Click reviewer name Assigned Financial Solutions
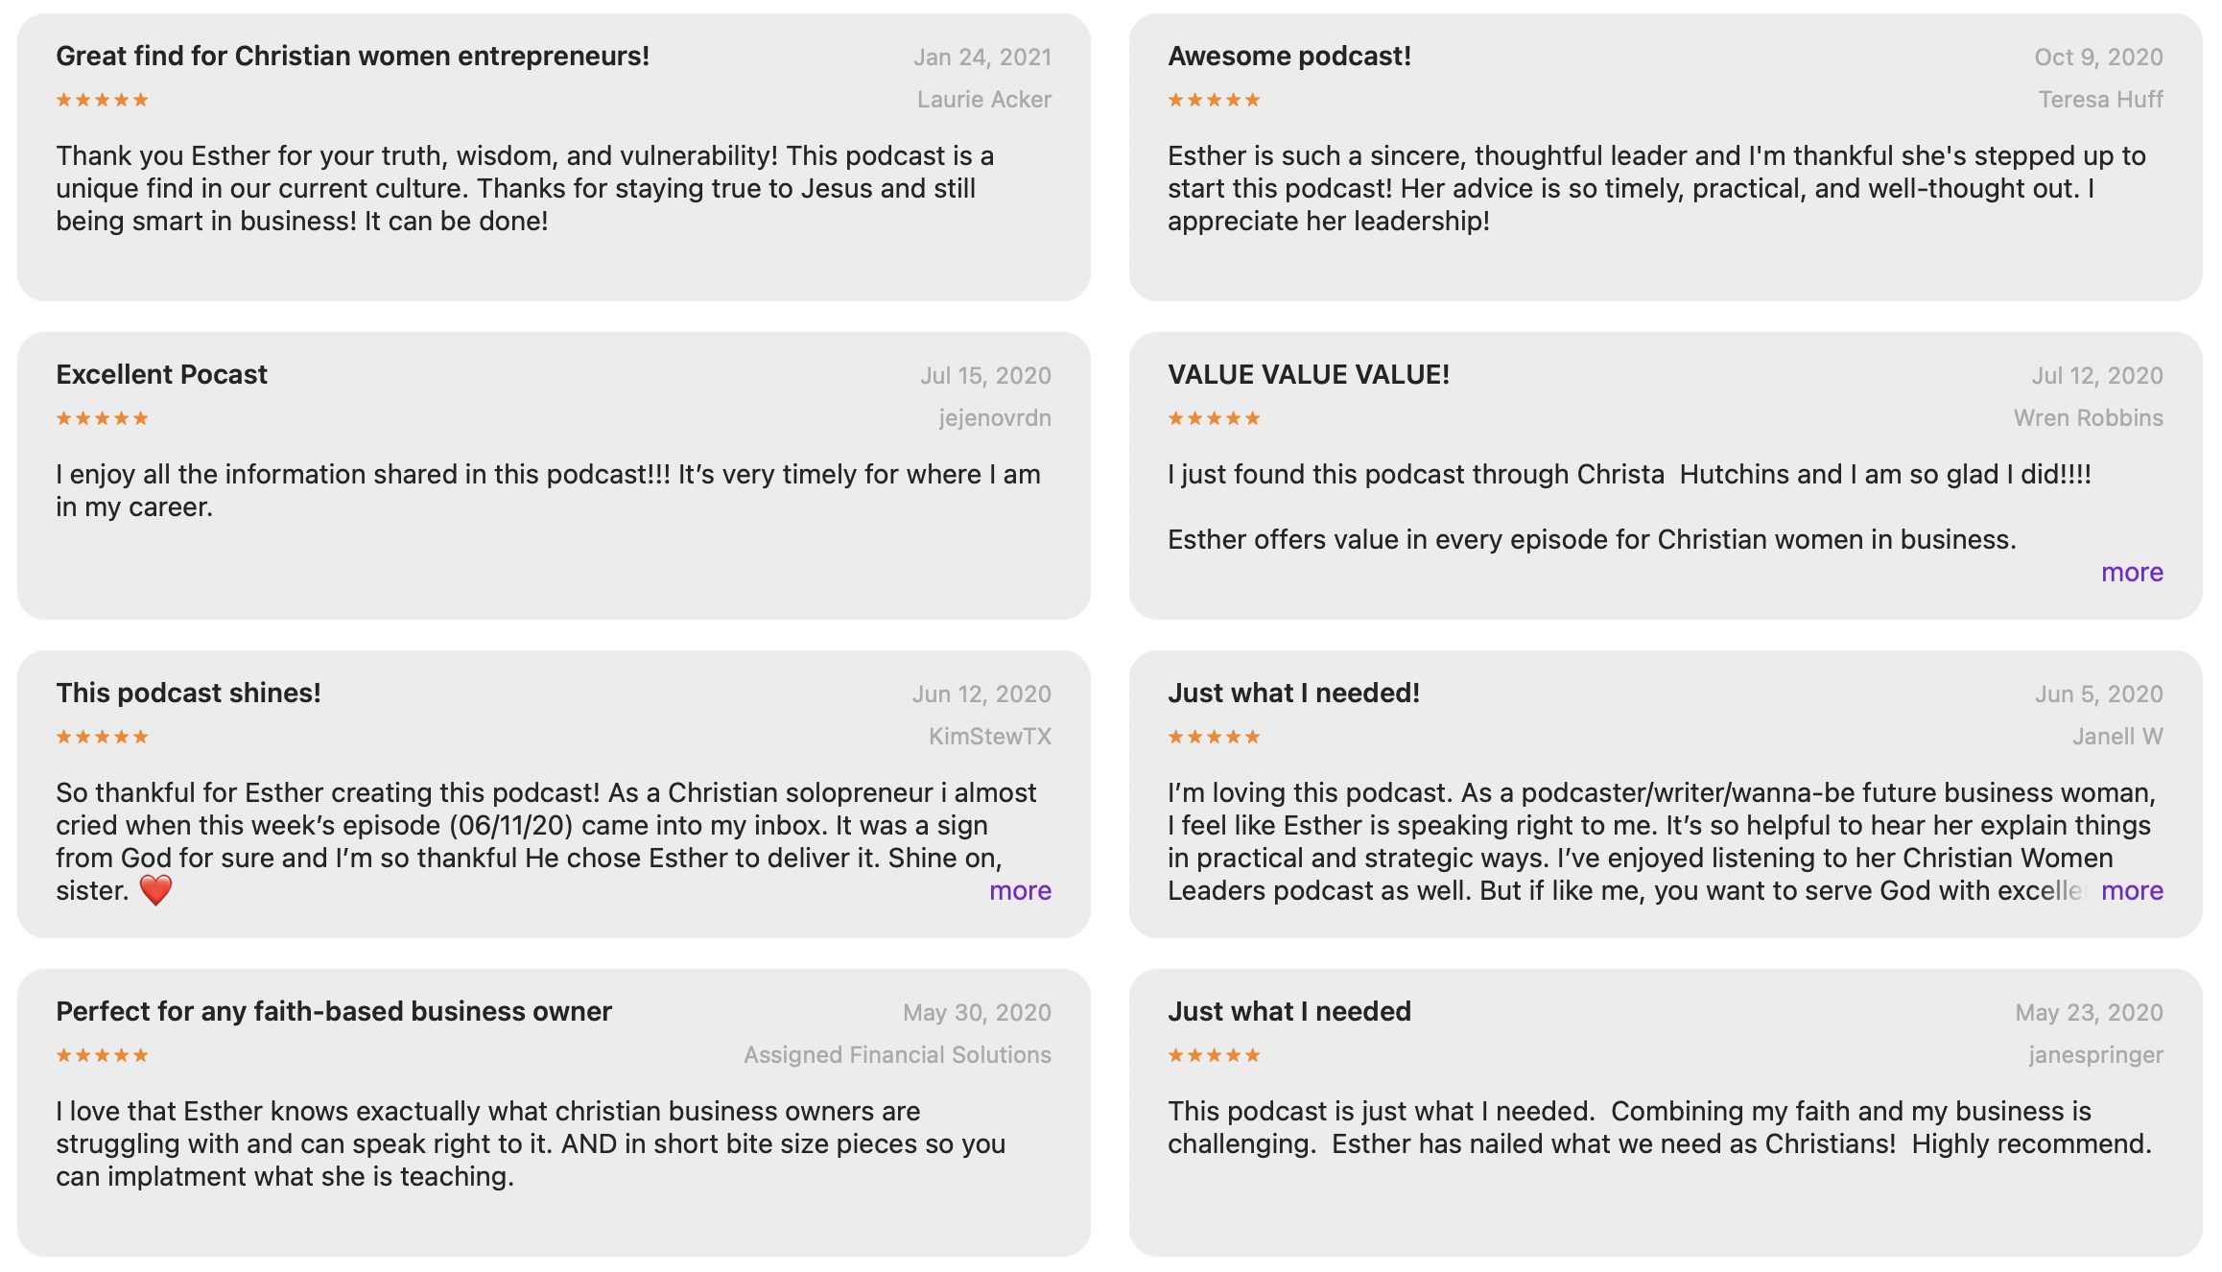 point(897,1055)
